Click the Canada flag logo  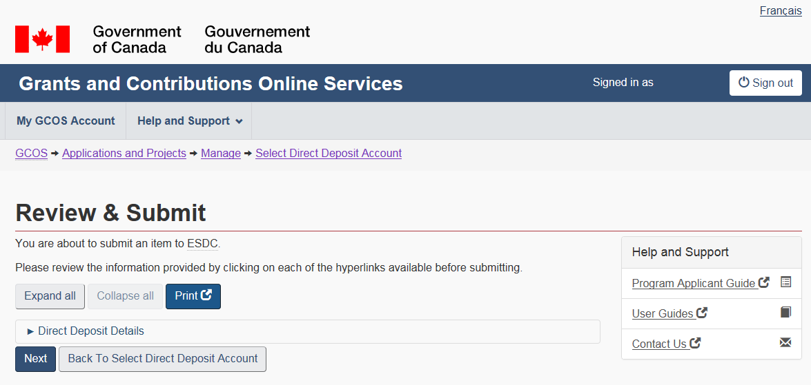click(43, 39)
